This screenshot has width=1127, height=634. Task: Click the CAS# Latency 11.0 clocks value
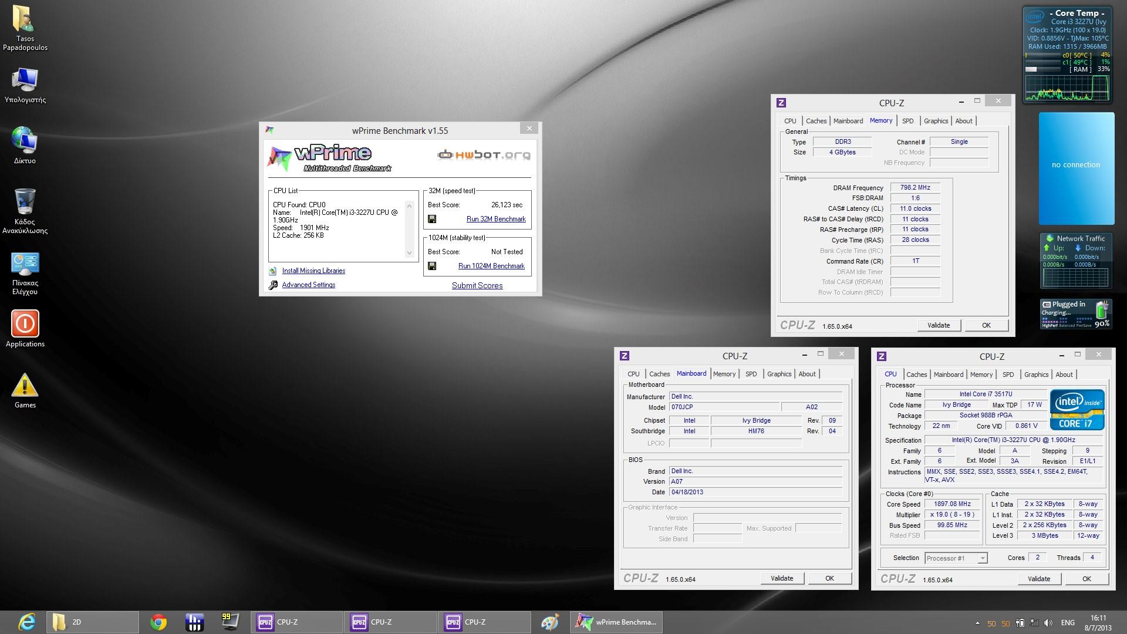pyautogui.click(x=915, y=209)
